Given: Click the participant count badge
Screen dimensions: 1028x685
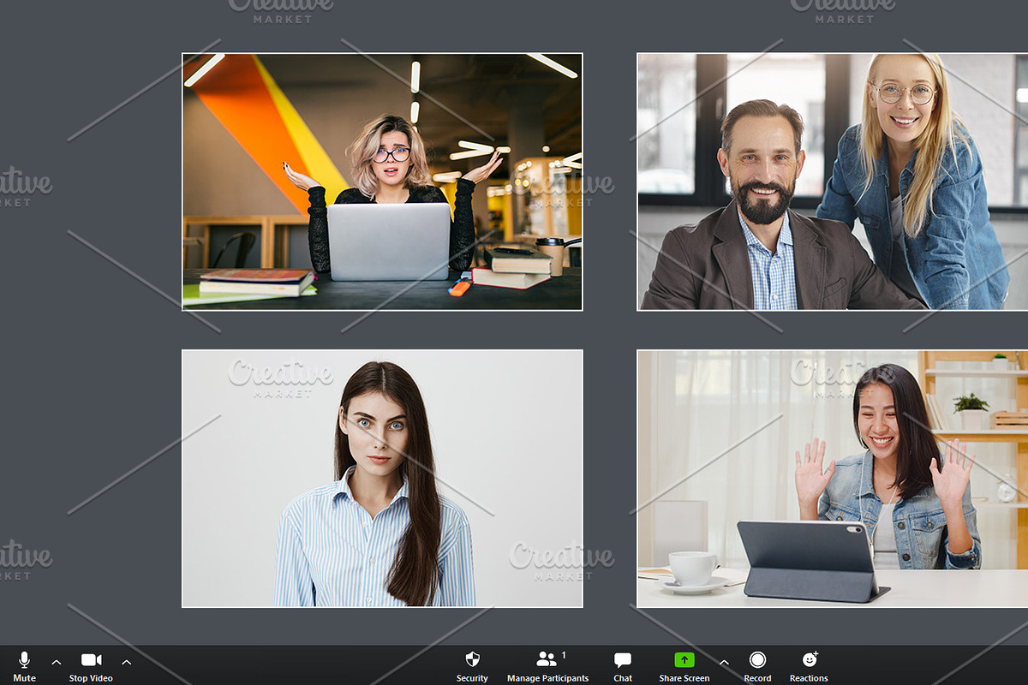Looking at the screenshot, I should (565, 652).
